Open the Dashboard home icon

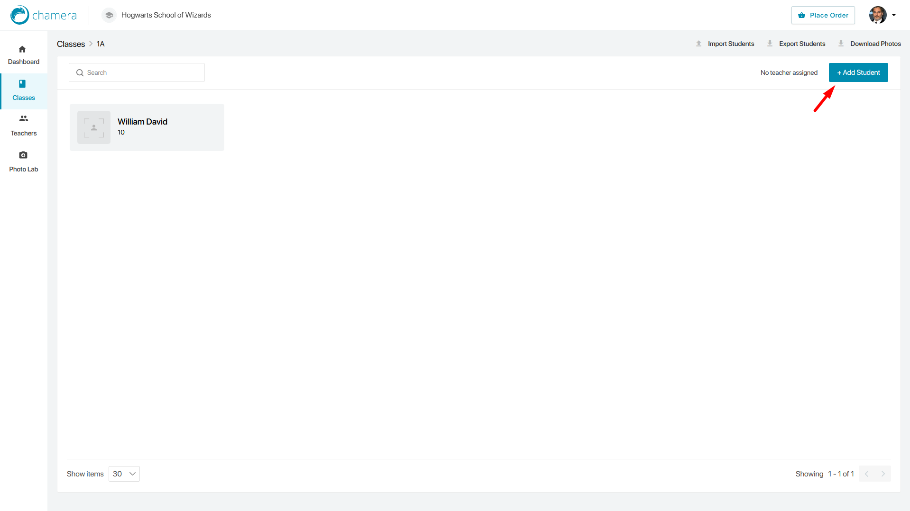point(22,49)
